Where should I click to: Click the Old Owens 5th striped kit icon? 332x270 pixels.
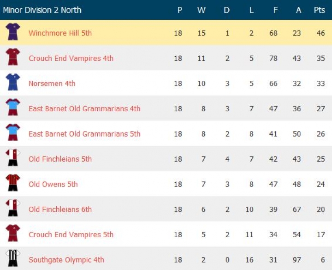12,183
